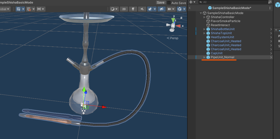Toggle grid snapping magnet icon
280x139 pixels.
(29, 9)
